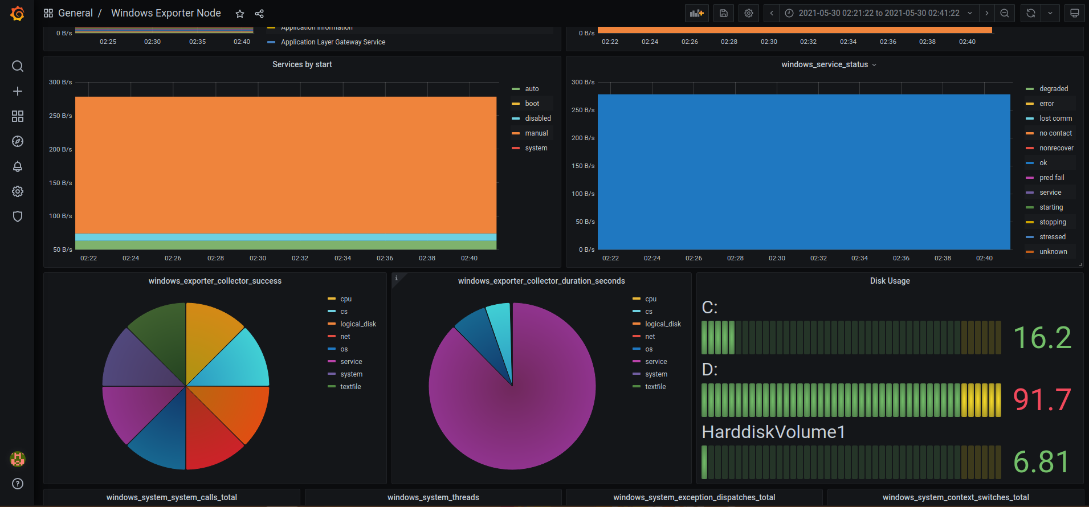Star this dashboard as favorite
The width and height of the screenshot is (1089, 507).
click(240, 14)
